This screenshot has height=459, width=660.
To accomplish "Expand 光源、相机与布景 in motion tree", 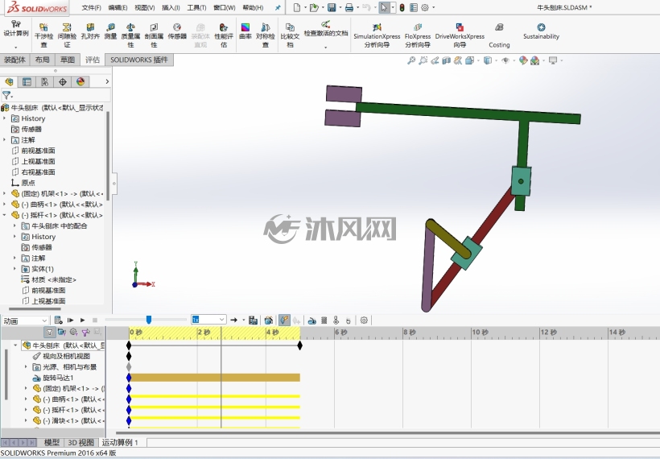I will coord(26,366).
